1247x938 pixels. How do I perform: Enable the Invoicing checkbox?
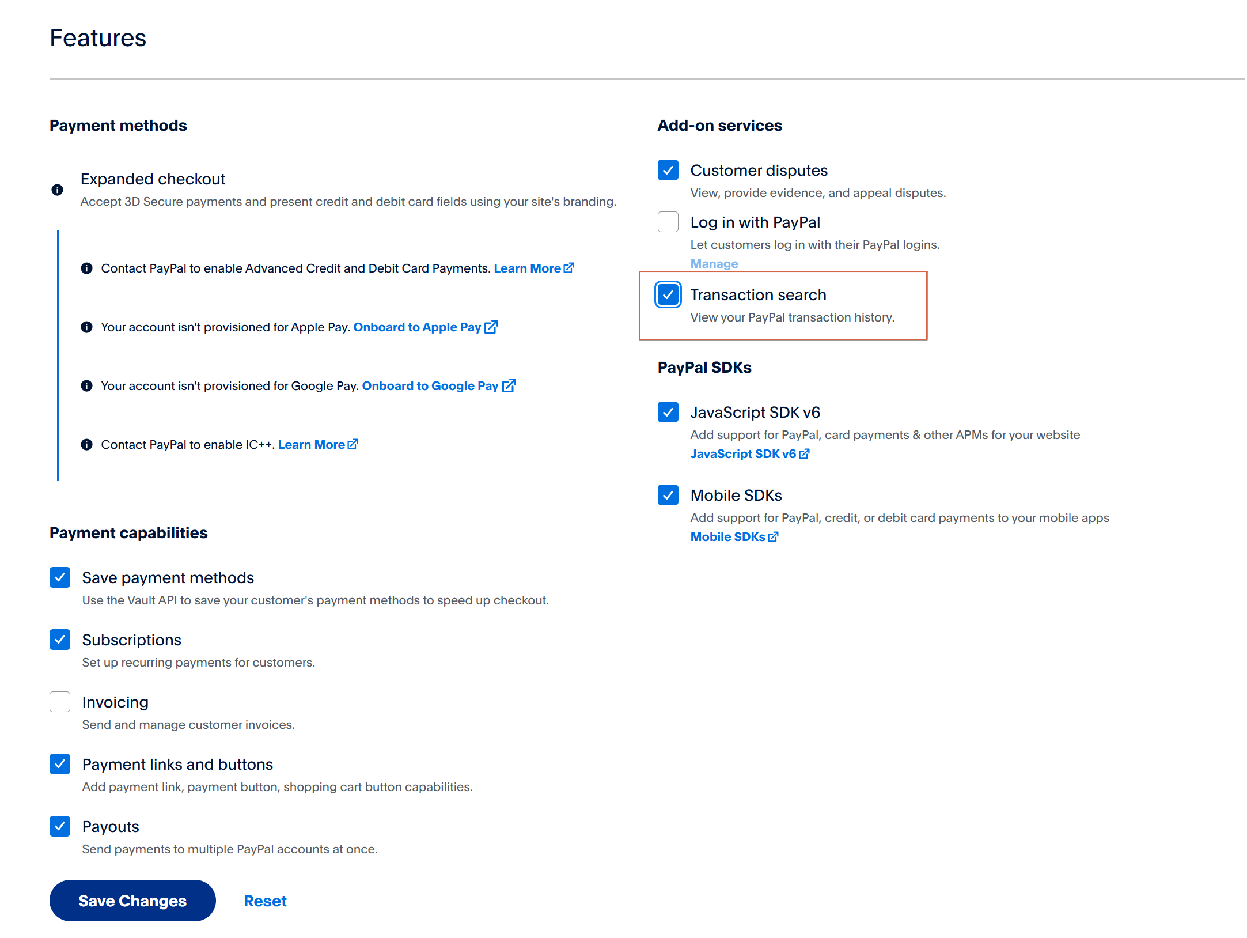(60, 702)
